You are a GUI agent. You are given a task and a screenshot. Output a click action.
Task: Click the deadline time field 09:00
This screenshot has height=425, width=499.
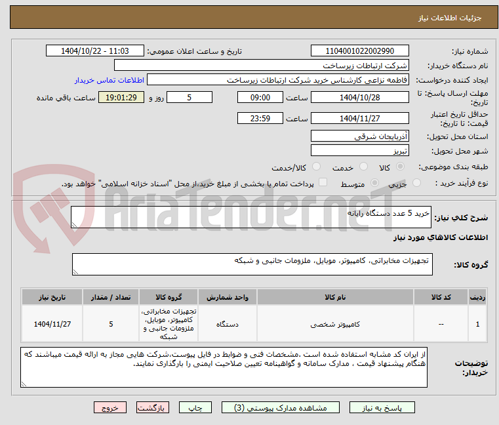(260, 98)
